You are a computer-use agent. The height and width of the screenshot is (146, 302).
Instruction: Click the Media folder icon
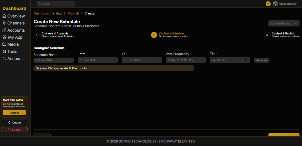point(4,44)
